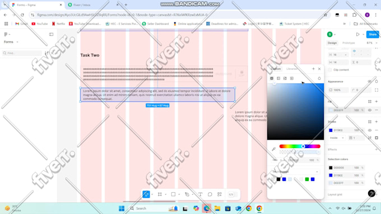Select the Rectangle shape tool

tap(173, 194)
